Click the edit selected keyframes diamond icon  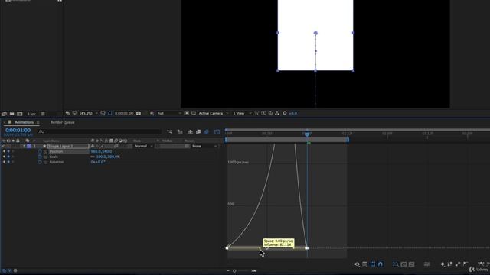[x=443, y=264]
